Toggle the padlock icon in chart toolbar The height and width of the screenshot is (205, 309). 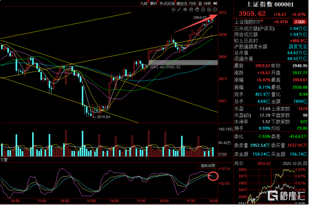pos(203,9)
